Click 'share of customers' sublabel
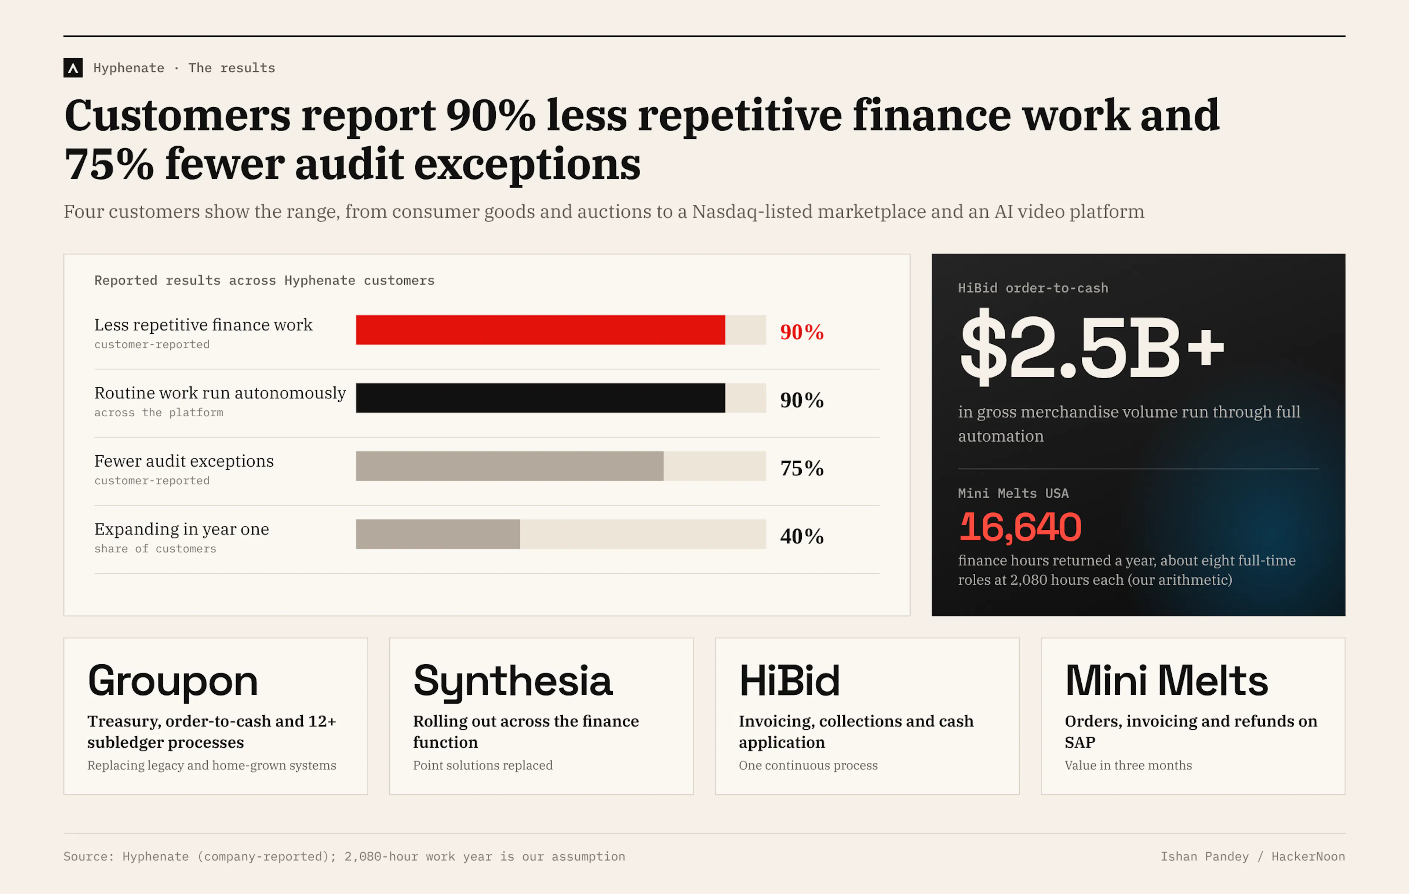The width and height of the screenshot is (1409, 894). coord(155,549)
